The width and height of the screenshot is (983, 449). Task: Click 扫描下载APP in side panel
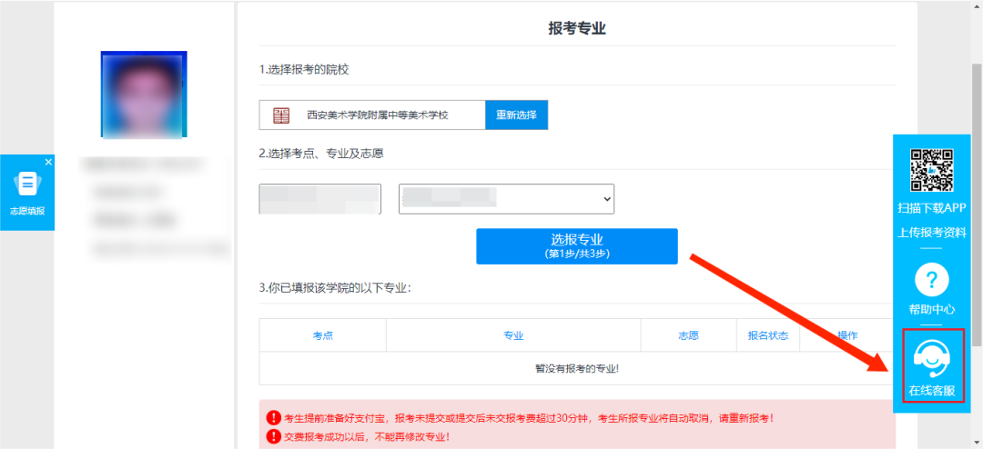pos(932,208)
